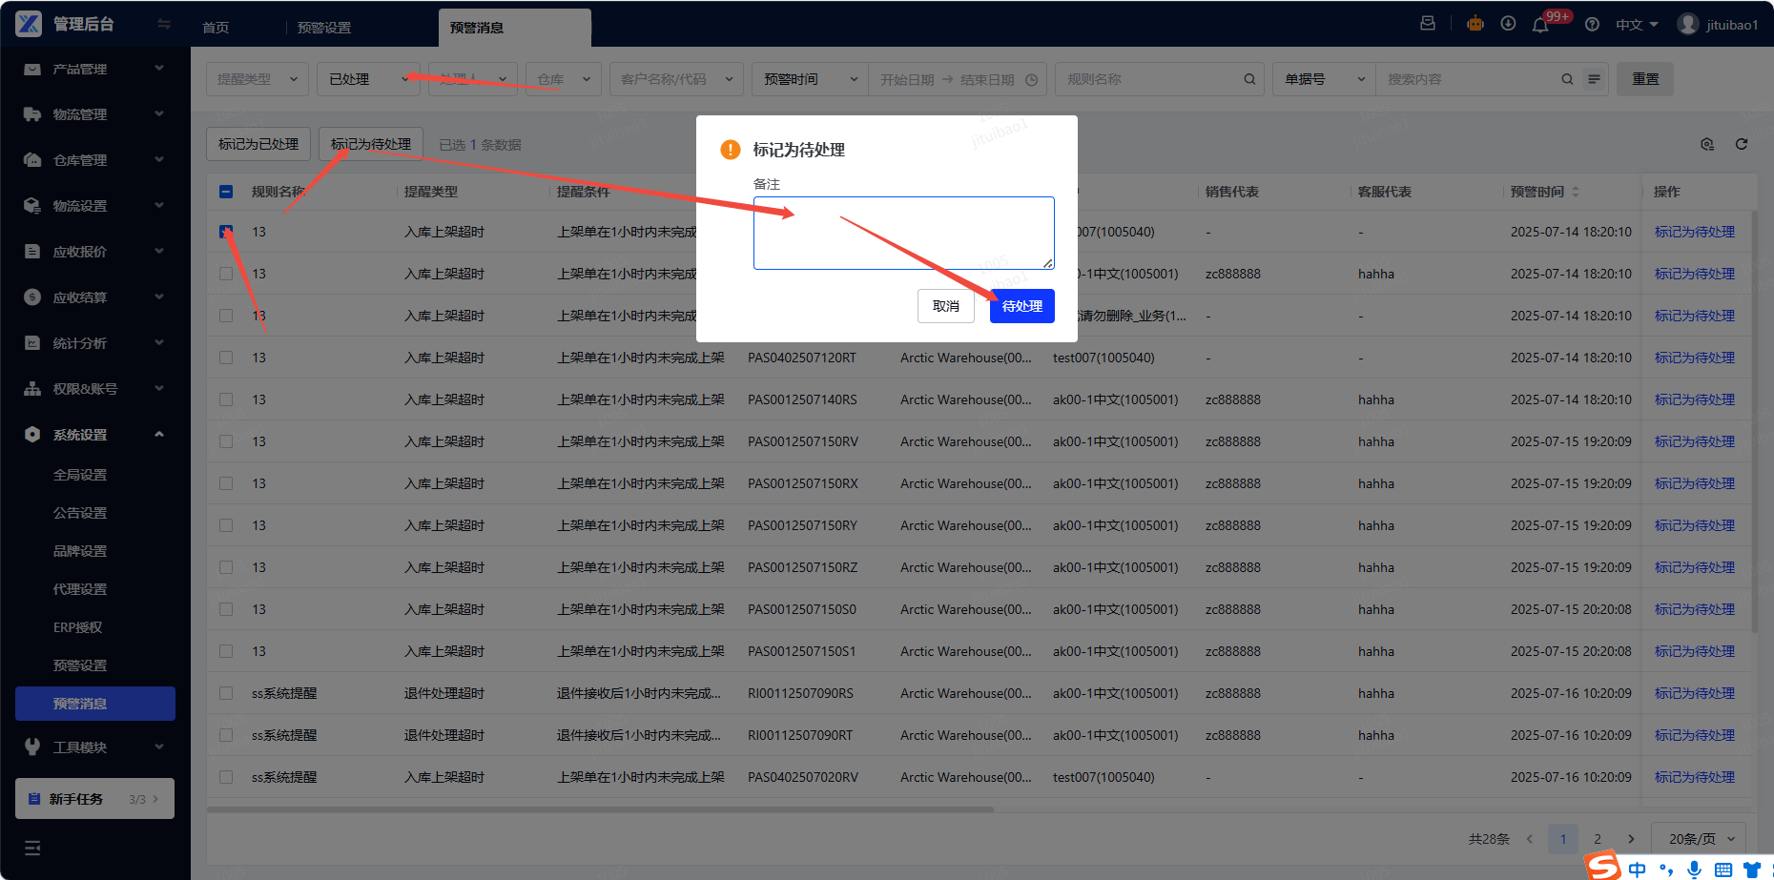Image resolution: width=1774 pixels, height=880 pixels.
Task: Click the Sogou soft keyboard icon
Action: click(1723, 870)
